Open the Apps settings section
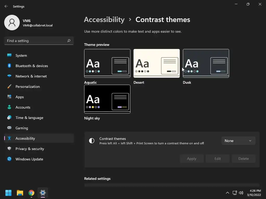Image resolution: width=266 pixels, height=199 pixels. pos(19,97)
